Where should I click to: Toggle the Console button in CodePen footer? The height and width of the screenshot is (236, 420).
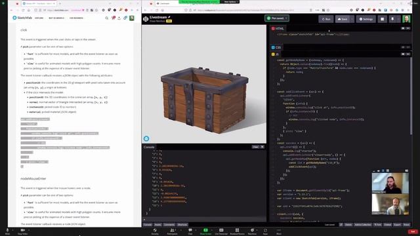(148, 225)
